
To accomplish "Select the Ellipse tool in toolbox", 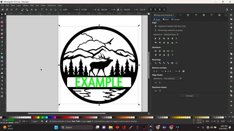I will coord(2,26).
